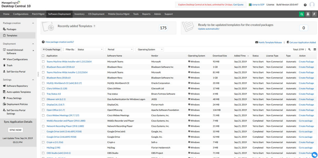318x158 pixels.
Task: Open the rocket quick-launch icon
Action: pos(308,14)
